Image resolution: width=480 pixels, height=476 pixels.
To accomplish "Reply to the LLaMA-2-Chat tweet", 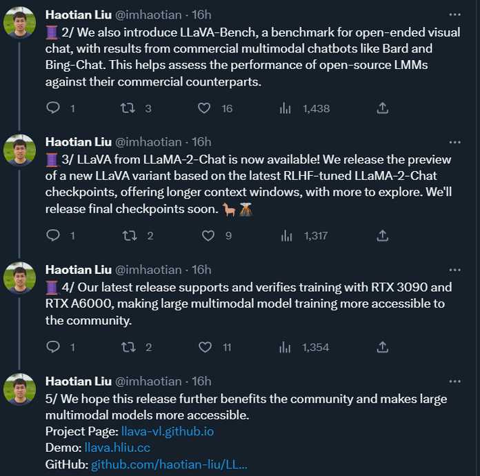I will click(x=53, y=235).
